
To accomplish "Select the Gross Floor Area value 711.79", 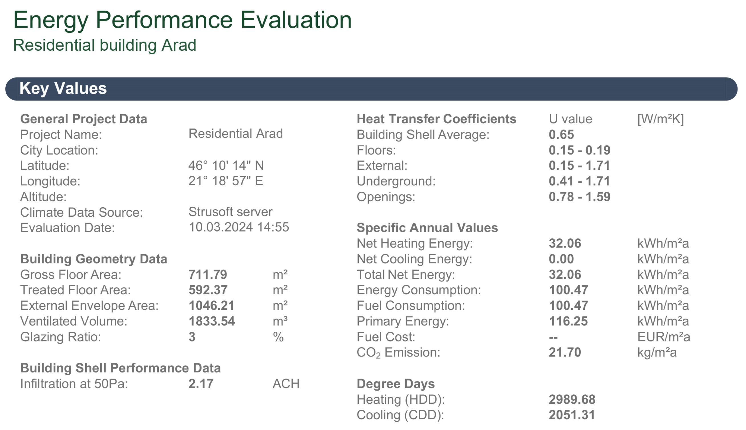I will point(208,275).
